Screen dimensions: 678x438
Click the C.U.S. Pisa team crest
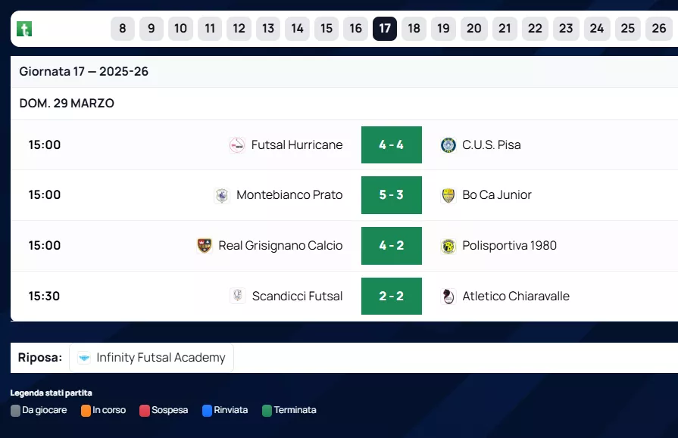[x=448, y=145]
